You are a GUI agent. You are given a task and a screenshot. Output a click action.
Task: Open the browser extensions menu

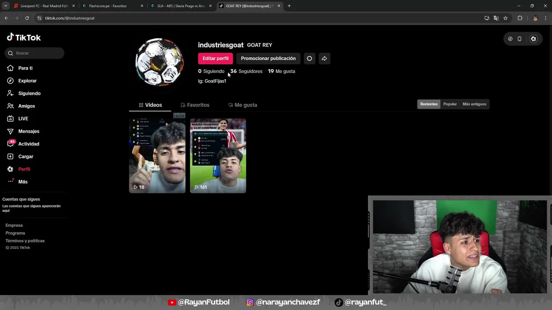[520, 18]
